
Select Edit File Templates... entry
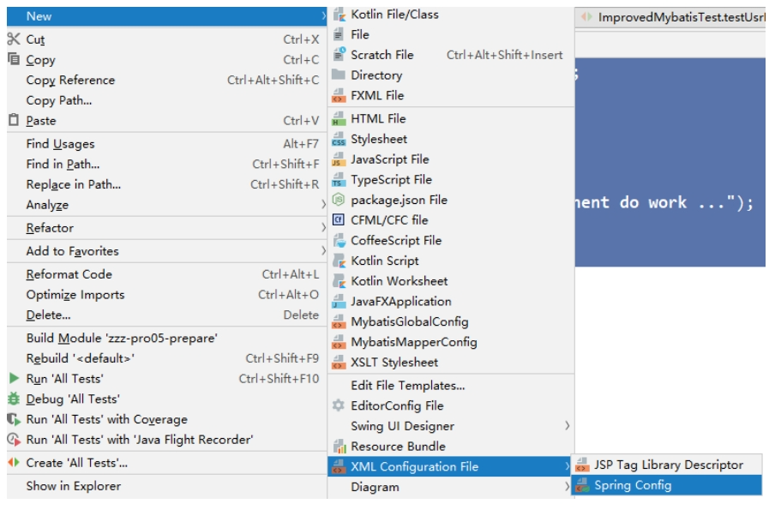pos(451,386)
